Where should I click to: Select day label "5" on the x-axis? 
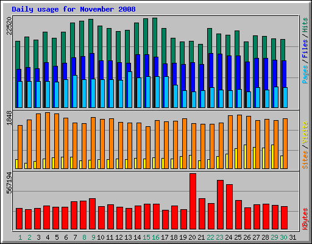tap(57, 237)
